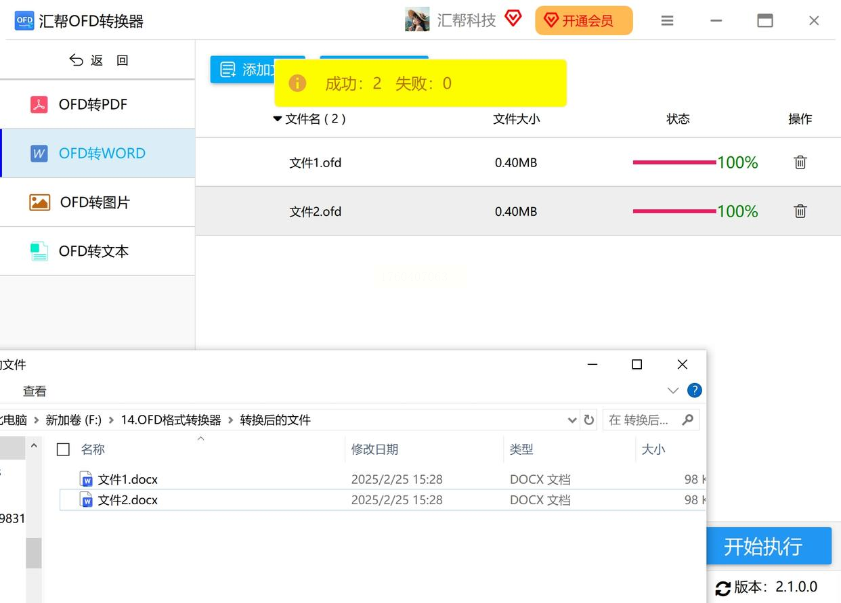Expand the address path history dropdown
841x603 pixels.
(x=572, y=420)
